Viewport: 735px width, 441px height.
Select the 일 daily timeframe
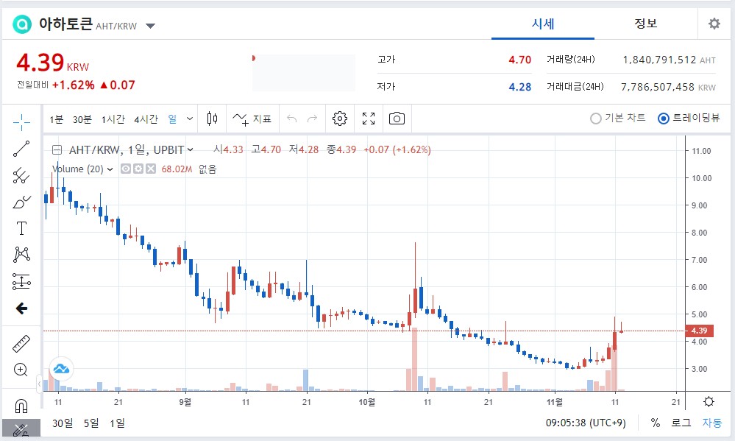coord(172,119)
